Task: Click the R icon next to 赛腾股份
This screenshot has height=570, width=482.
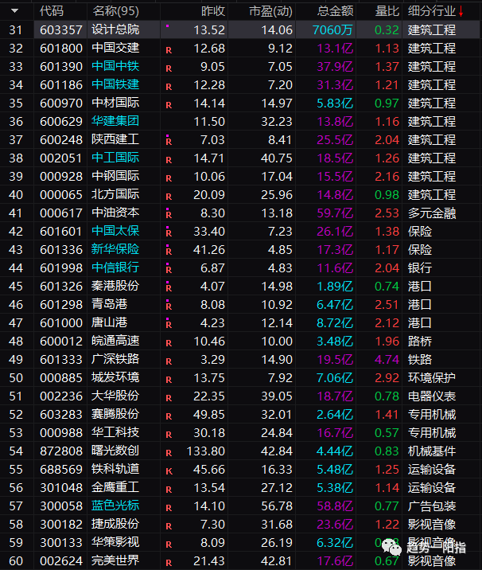Action: coord(169,416)
